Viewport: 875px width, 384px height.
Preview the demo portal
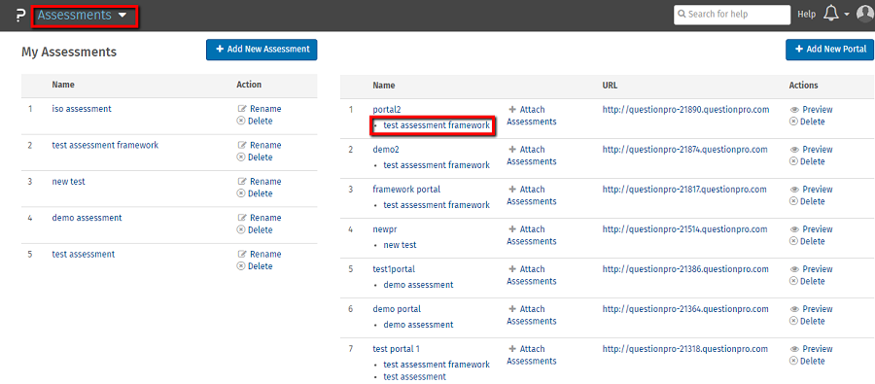(x=812, y=309)
